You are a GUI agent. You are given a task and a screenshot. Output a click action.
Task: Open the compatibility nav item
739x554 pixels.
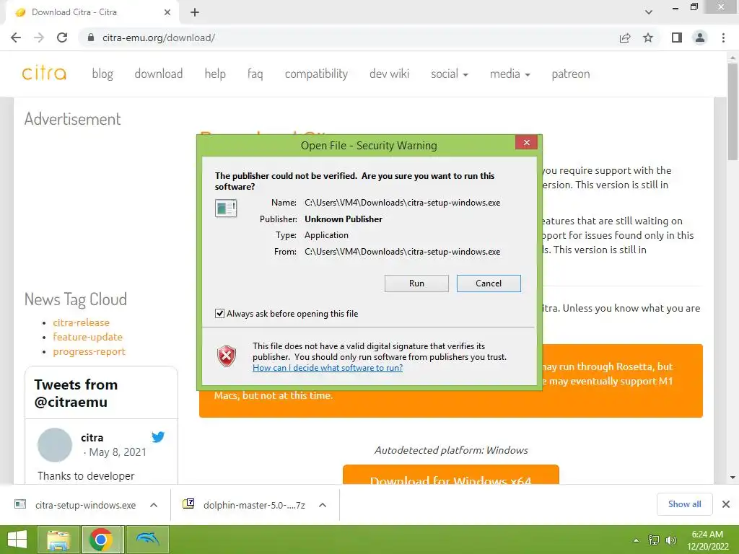pos(316,74)
